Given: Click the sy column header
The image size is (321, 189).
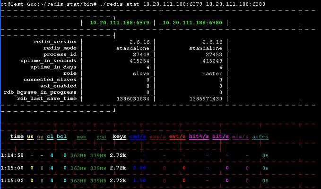Looking at the screenshot, I should click(40, 137).
